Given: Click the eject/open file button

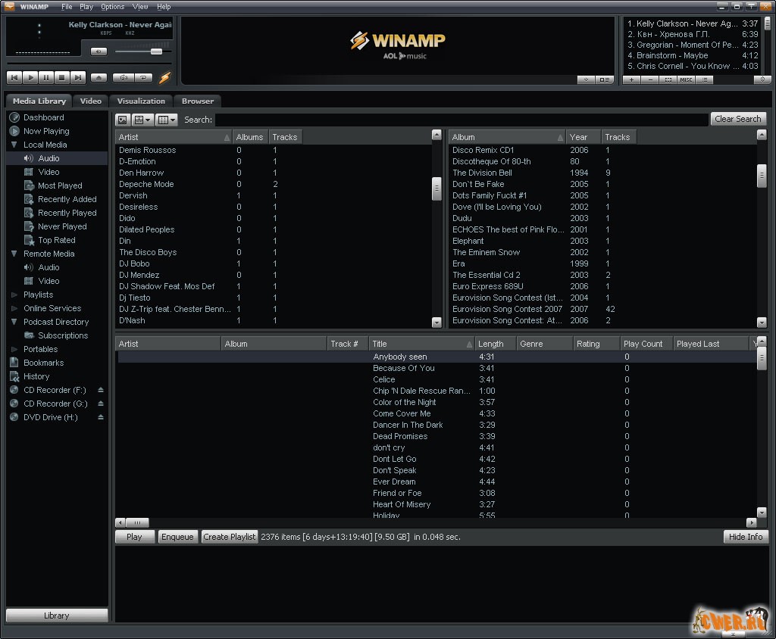Looking at the screenshot, I should [99, 77].
